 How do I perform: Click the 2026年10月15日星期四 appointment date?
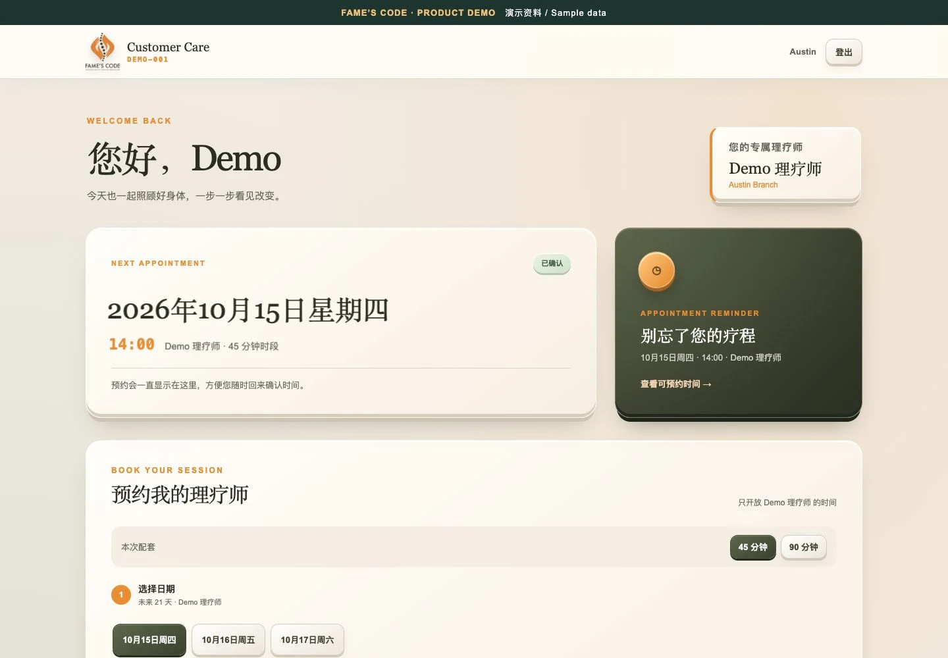248,310
